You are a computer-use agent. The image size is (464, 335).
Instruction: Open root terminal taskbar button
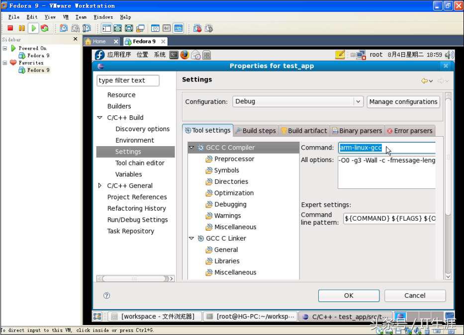(250, 317)
